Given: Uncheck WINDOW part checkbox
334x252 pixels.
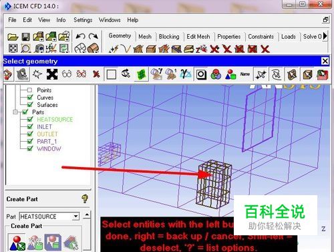Looking at the screenshot, I should 30,148.
